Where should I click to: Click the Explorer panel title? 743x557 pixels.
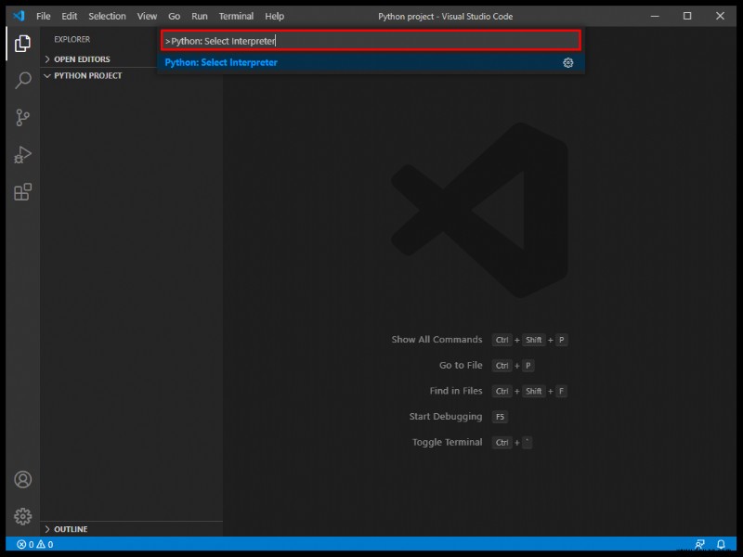pyautogui.click(x=72, y=39)
